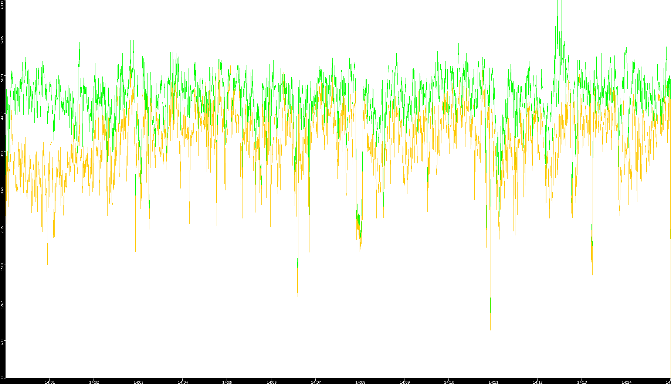Click the lowest yellow dip near 14:11
The image size is (671, 384).
491,328
